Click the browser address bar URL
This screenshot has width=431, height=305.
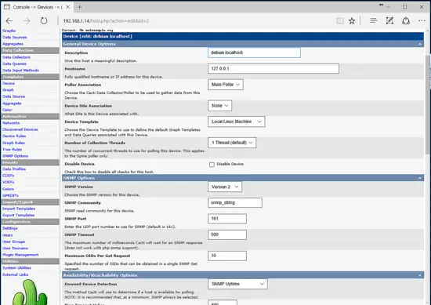(x=106, y=21)
